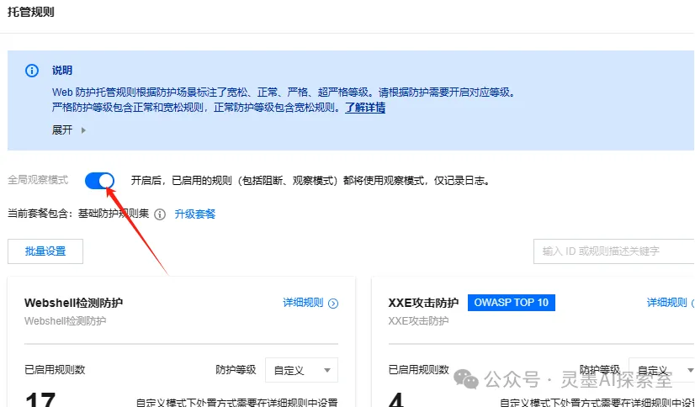Click the 升级套餐 link

point(195,214)
